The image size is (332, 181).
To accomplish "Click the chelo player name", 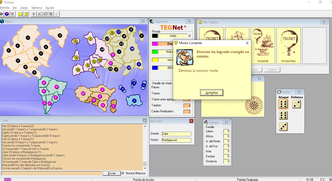I will pos(173,36).
